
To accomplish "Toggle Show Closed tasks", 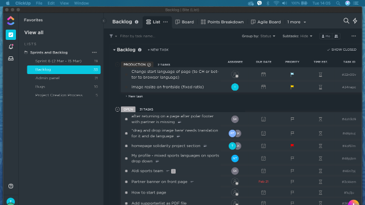I will tap(342, 50).
